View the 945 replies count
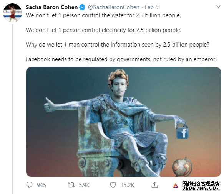224x194 pixels. tap(41, 185)
